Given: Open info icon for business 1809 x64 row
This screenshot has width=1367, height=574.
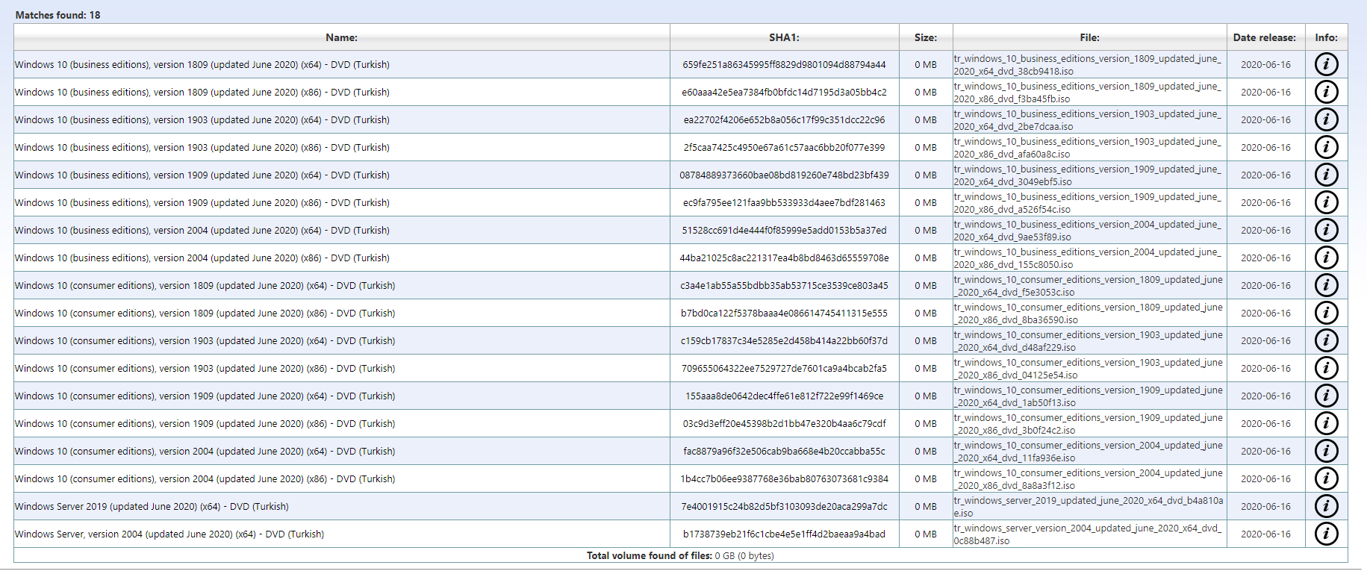Looking at the screenshot, I should click(1326, 64).
